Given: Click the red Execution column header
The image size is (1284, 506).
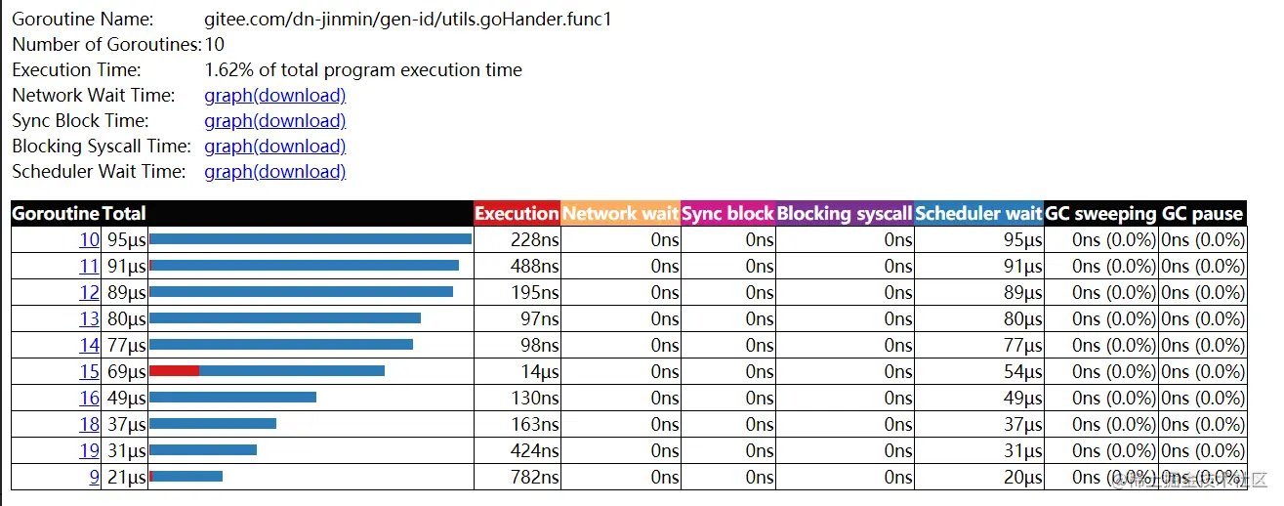Looking at the screenshot, I should click(517, 213).
